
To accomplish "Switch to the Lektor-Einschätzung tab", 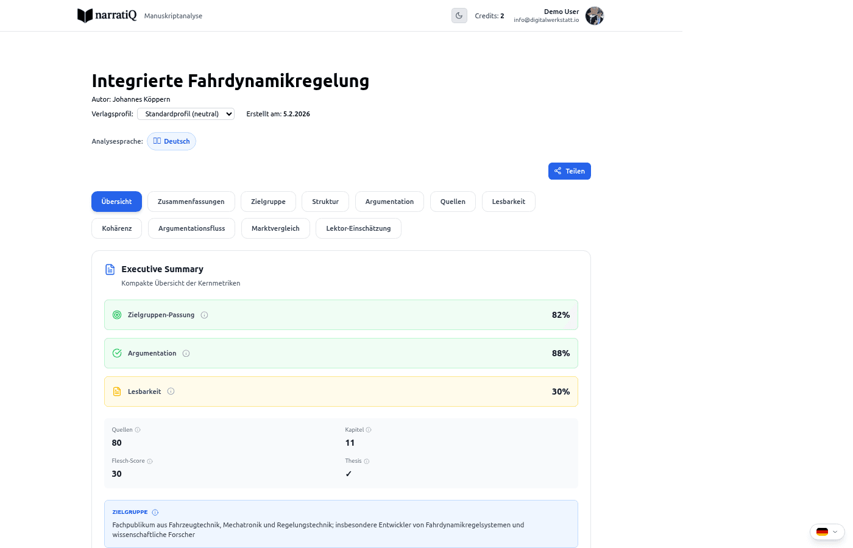I will click(x=358, y=228).
